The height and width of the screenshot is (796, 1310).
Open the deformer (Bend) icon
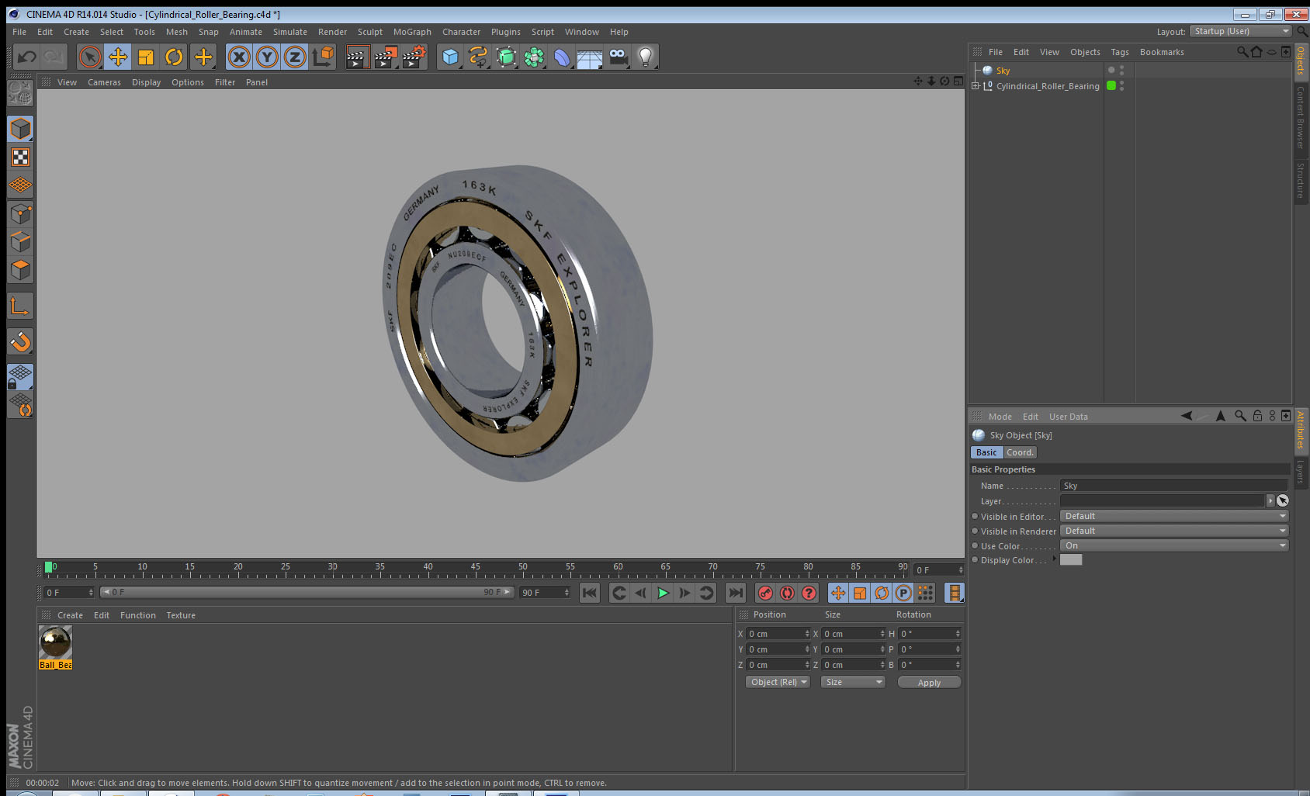coord(562,57)
